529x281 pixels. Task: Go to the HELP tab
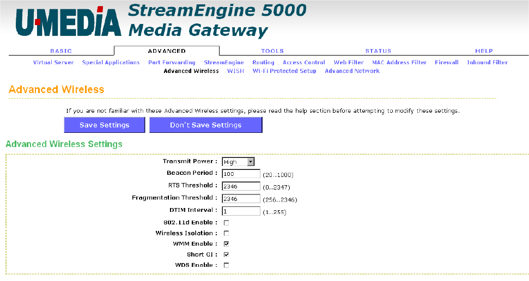(484, 51)
